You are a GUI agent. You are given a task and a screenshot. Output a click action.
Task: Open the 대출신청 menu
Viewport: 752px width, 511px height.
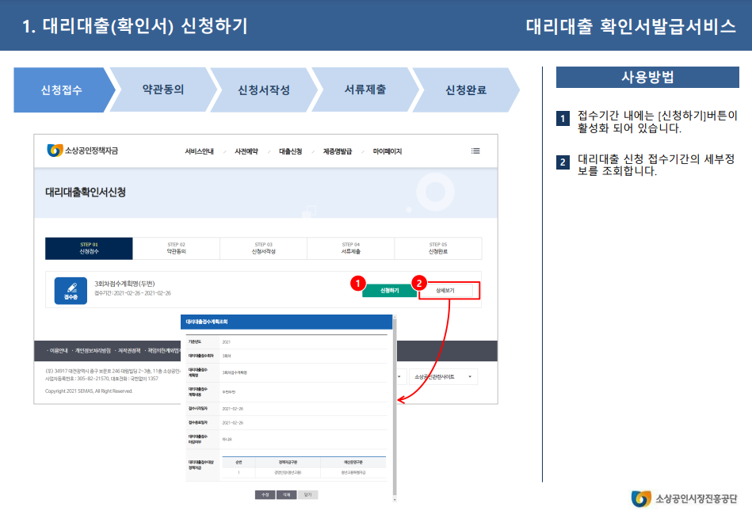click(x=291, y=151)
